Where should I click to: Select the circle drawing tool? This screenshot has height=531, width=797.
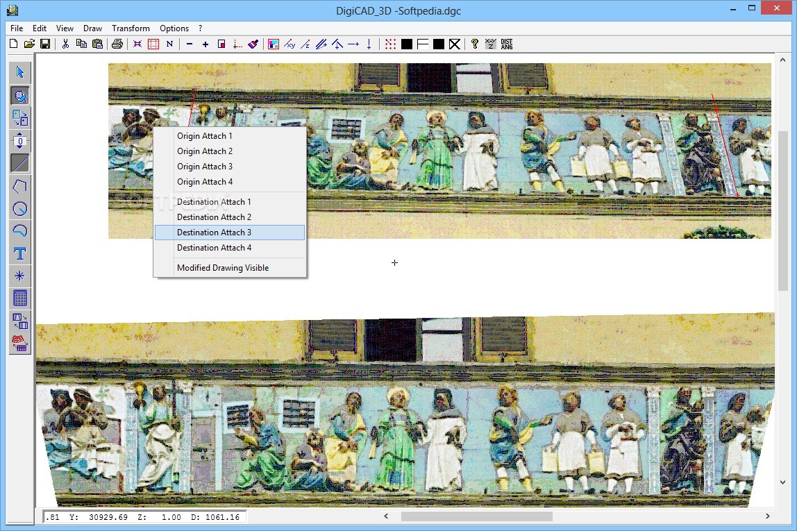(x=20, y=208)
